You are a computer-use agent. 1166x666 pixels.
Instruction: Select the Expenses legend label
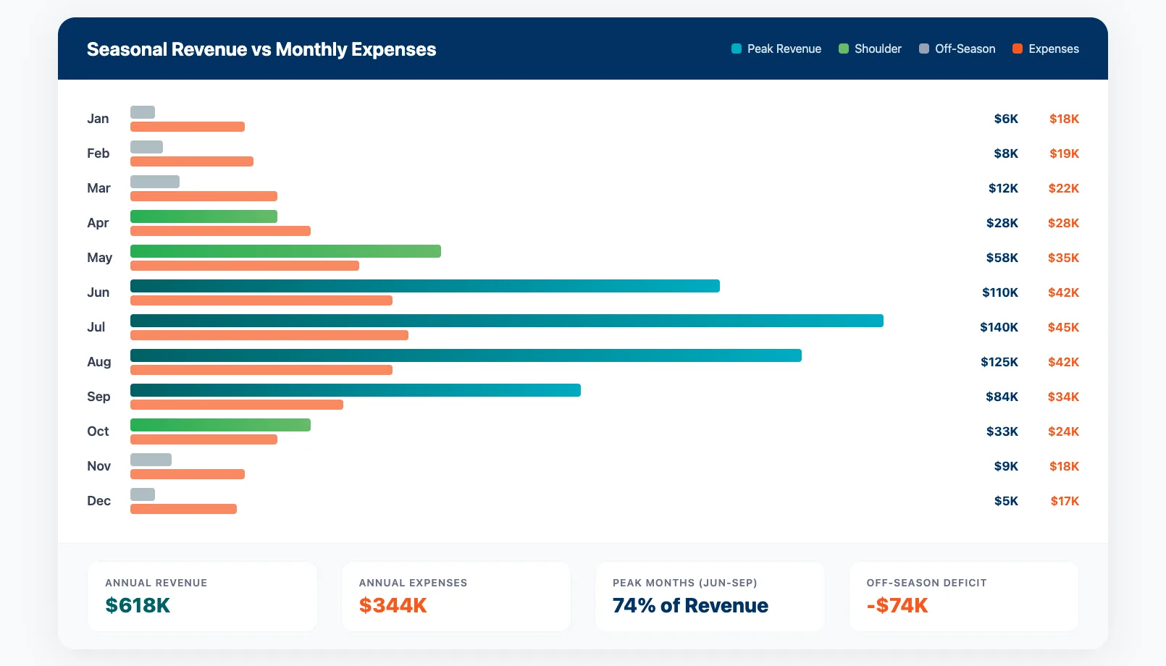tap(1054, 49)
